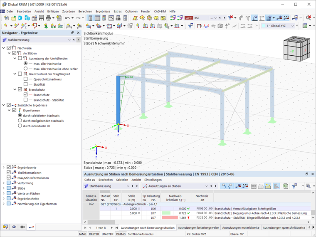The height and width of the screenshot is (237, 316).
Task: Select durch individuelle LK radio button
Action: click(20, 126)
